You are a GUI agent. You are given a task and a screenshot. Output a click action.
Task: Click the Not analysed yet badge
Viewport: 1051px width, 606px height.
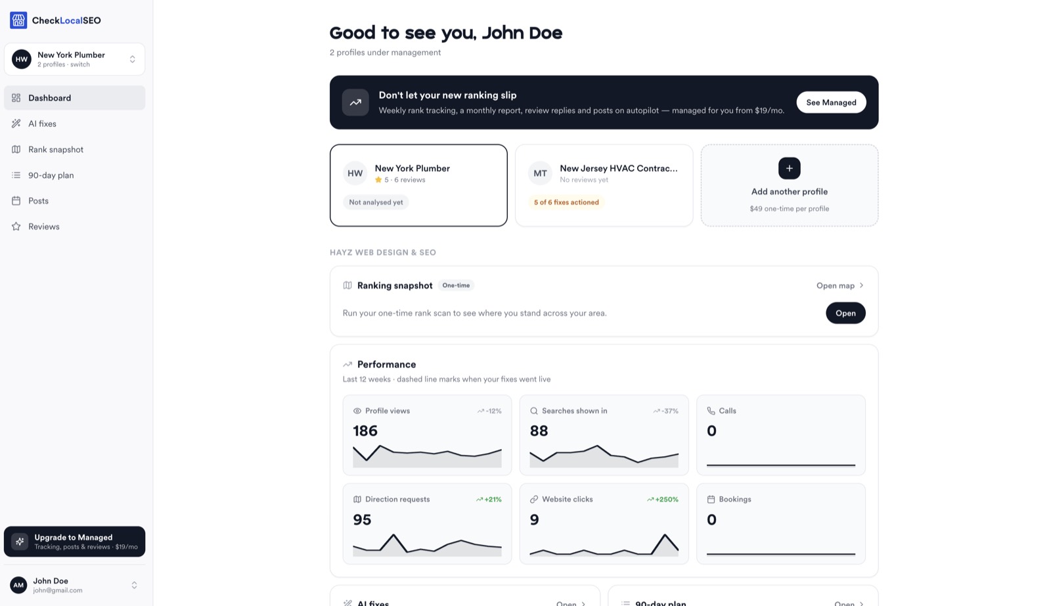coord(376,202)
